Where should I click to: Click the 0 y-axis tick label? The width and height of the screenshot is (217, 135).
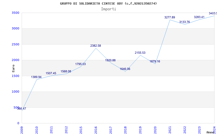(18, 123)
